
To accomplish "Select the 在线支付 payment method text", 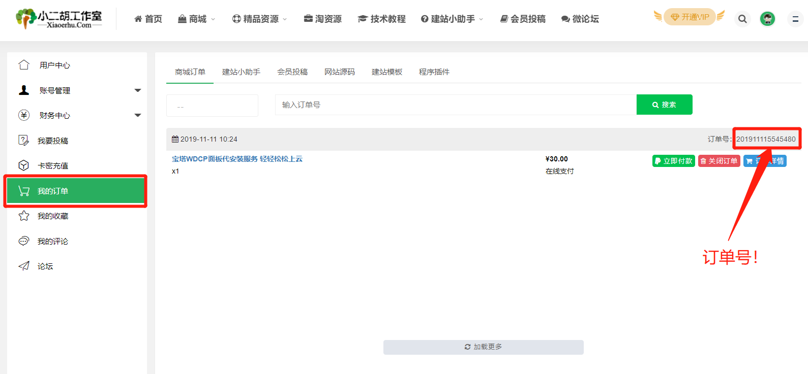I will coord(559,171).
